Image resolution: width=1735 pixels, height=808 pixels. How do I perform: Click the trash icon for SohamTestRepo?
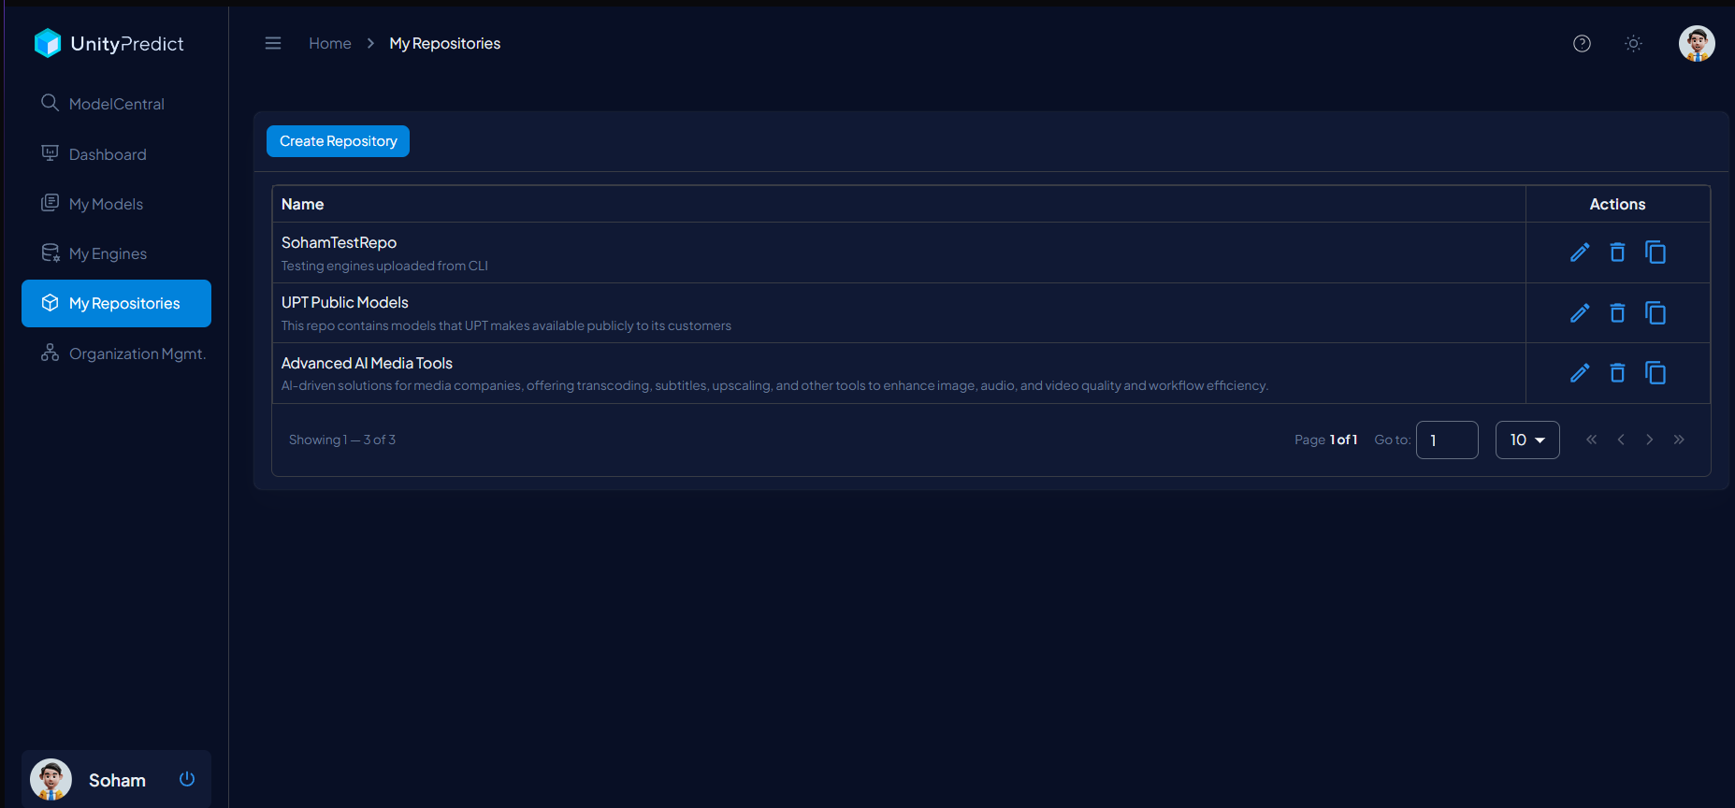1617,252
